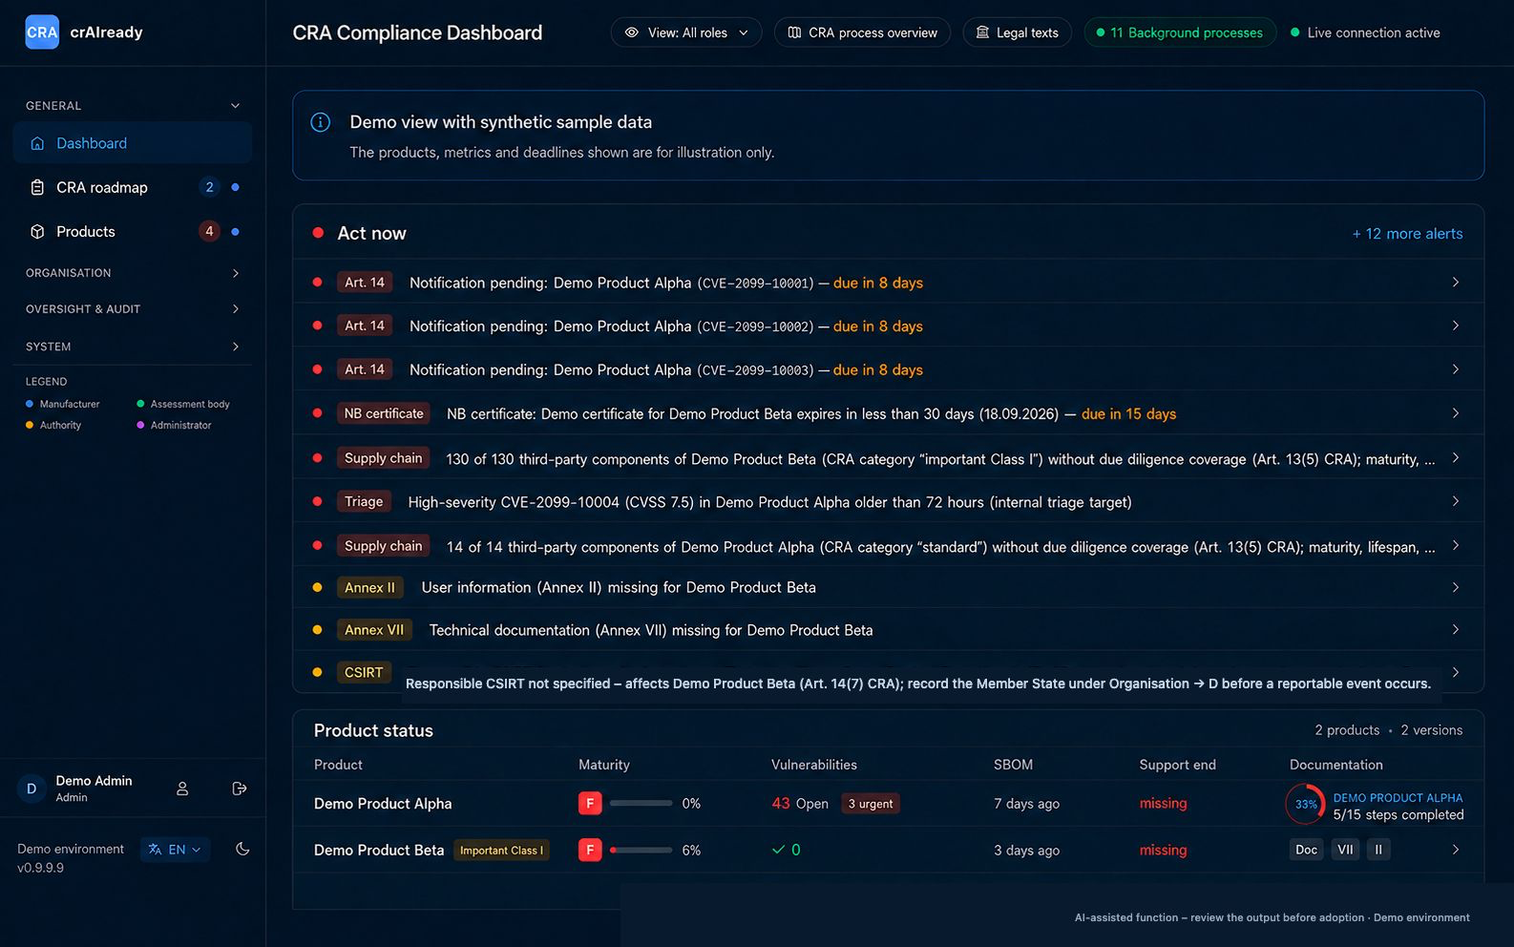
Task: Click the II badge for Demo Product Beta
Action: [x=1377, y=850]
